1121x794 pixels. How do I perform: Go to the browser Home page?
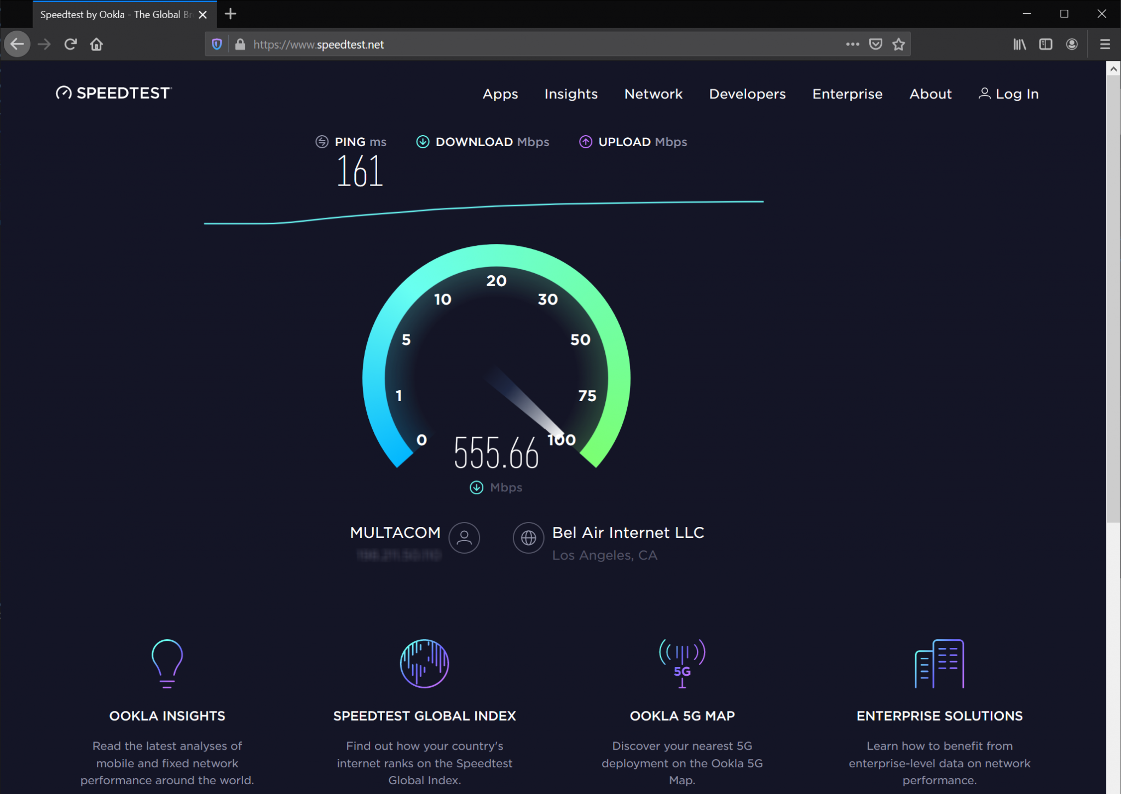tap(96, 44)
